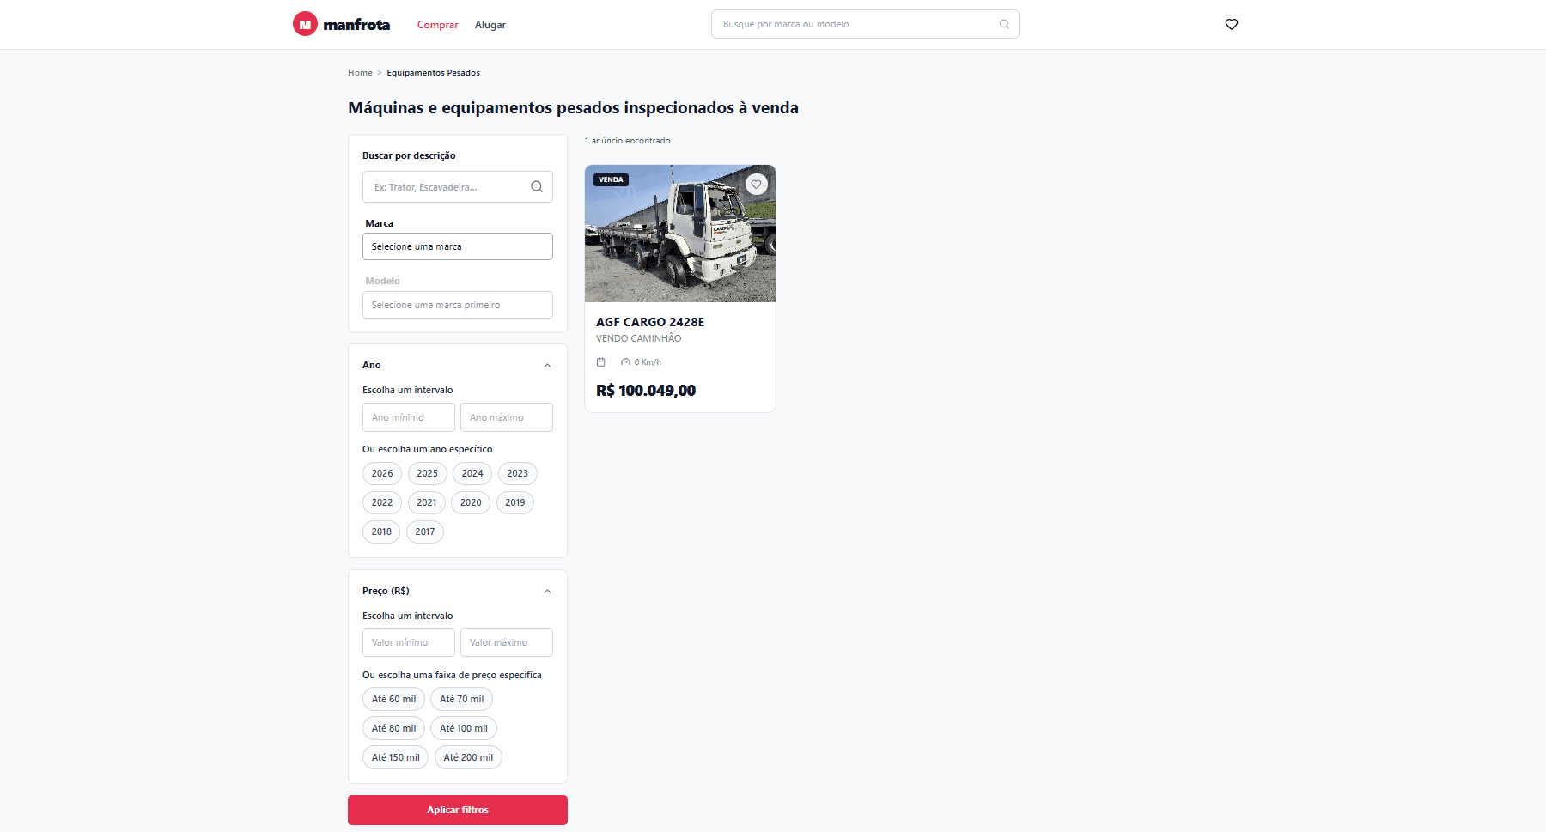Open favorites heart icon in header

[x=1232, y=24]
